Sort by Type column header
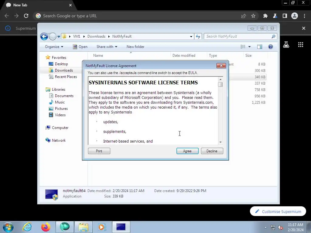 225,56
